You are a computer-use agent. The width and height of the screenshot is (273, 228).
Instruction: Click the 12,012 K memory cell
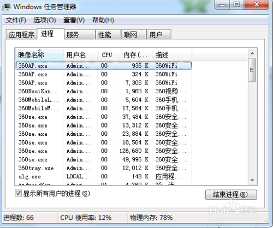(x=135, y=168)
